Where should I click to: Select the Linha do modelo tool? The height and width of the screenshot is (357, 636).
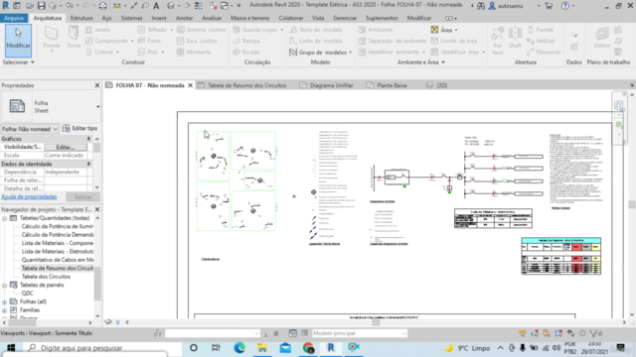(316, 41)
